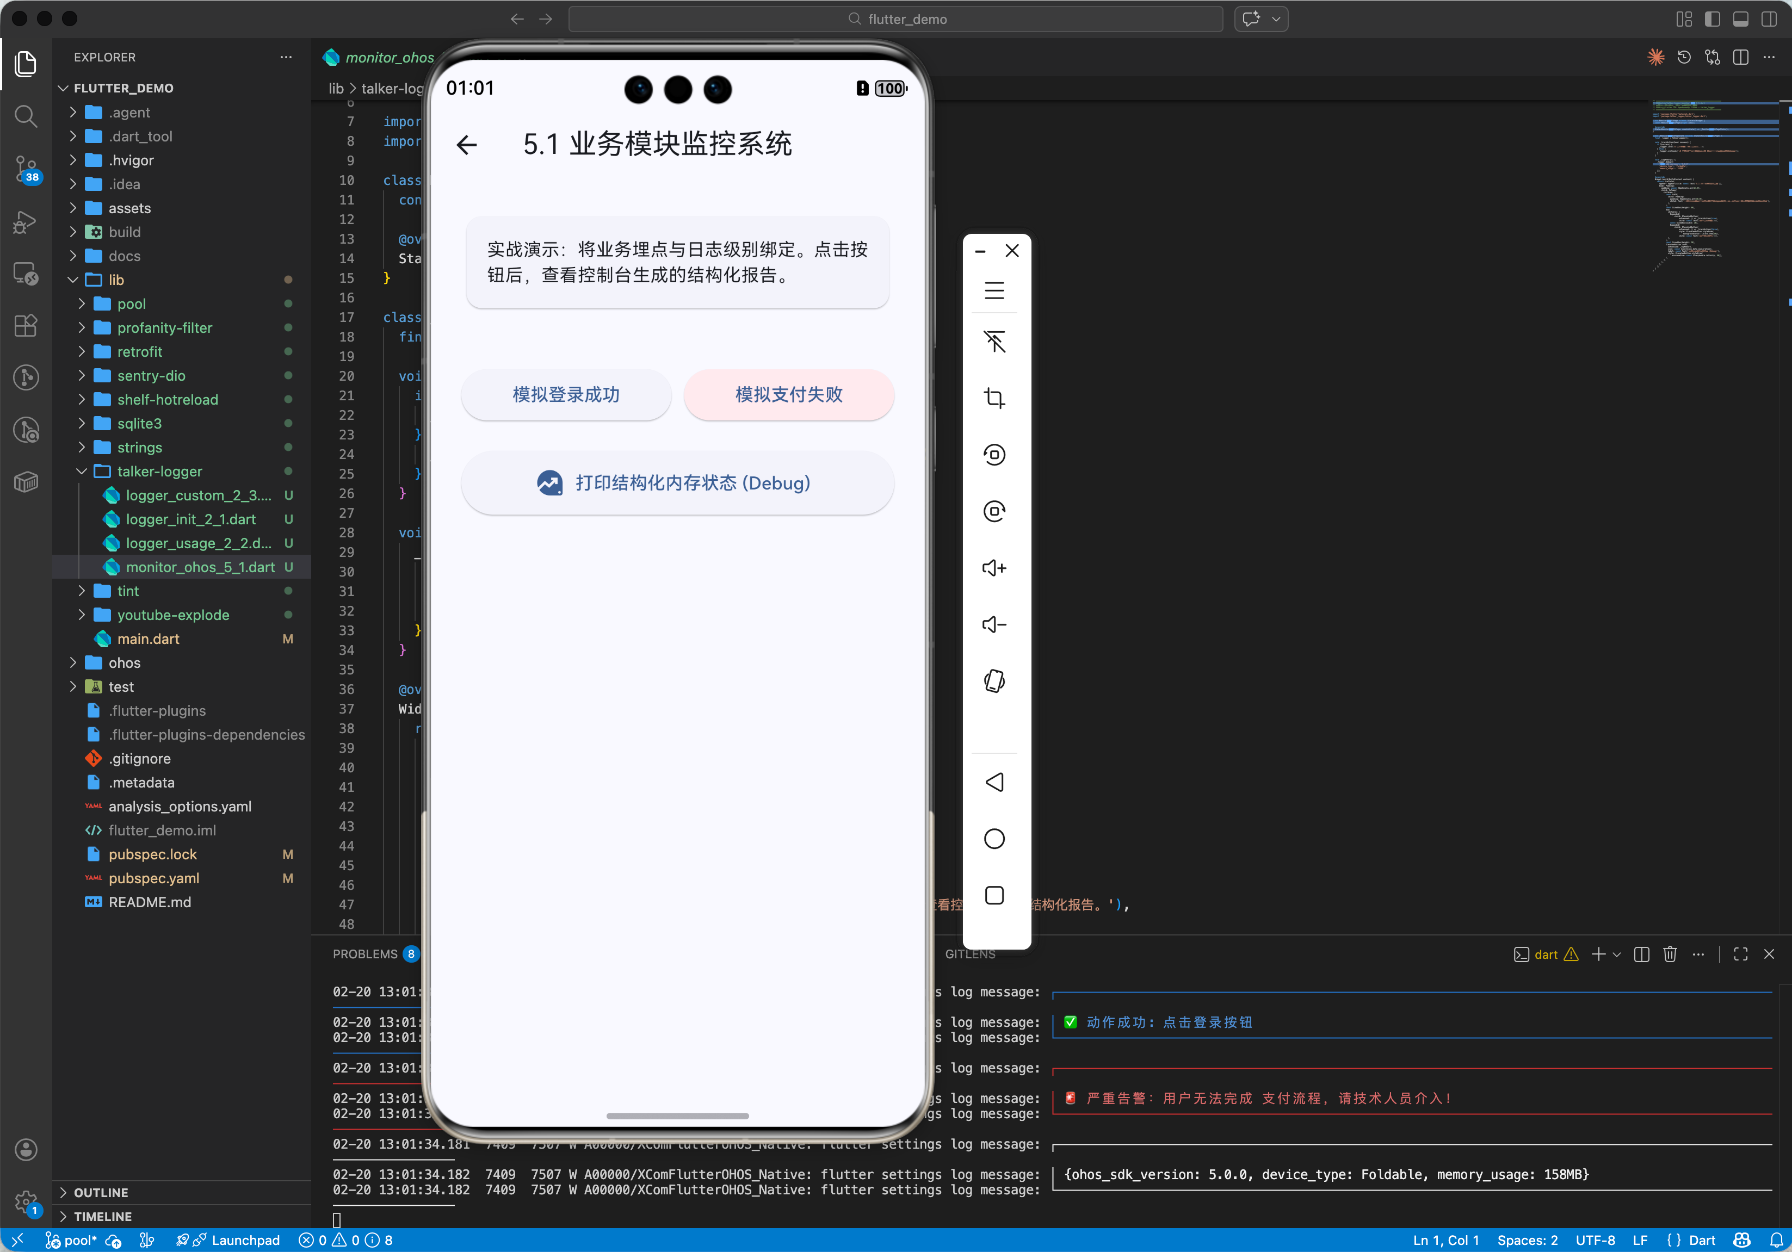1792x1252 pixels.
Task: Click emulator recent apps square button
Action: point(994,895)
